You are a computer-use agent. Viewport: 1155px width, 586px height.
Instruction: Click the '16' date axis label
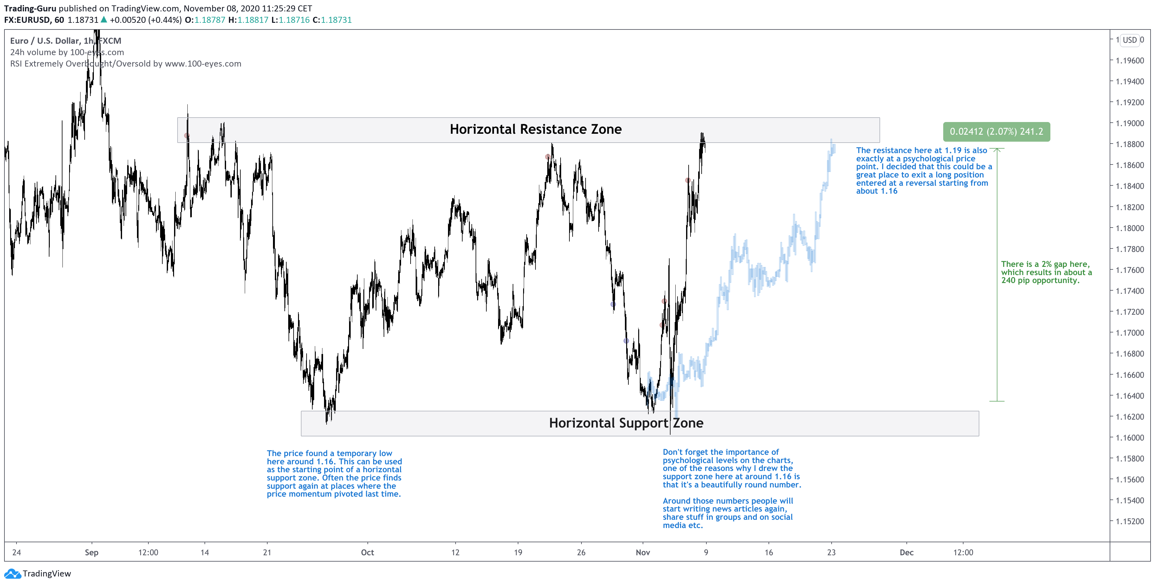(x=769, y=552)
